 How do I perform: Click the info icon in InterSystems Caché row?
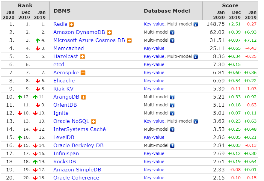pos(172,129)
